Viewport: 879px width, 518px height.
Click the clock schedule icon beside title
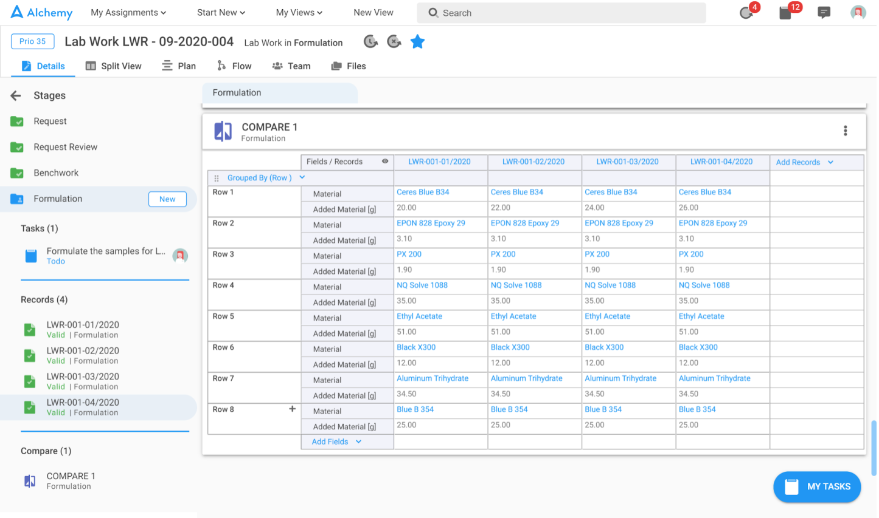pos(370,42)
